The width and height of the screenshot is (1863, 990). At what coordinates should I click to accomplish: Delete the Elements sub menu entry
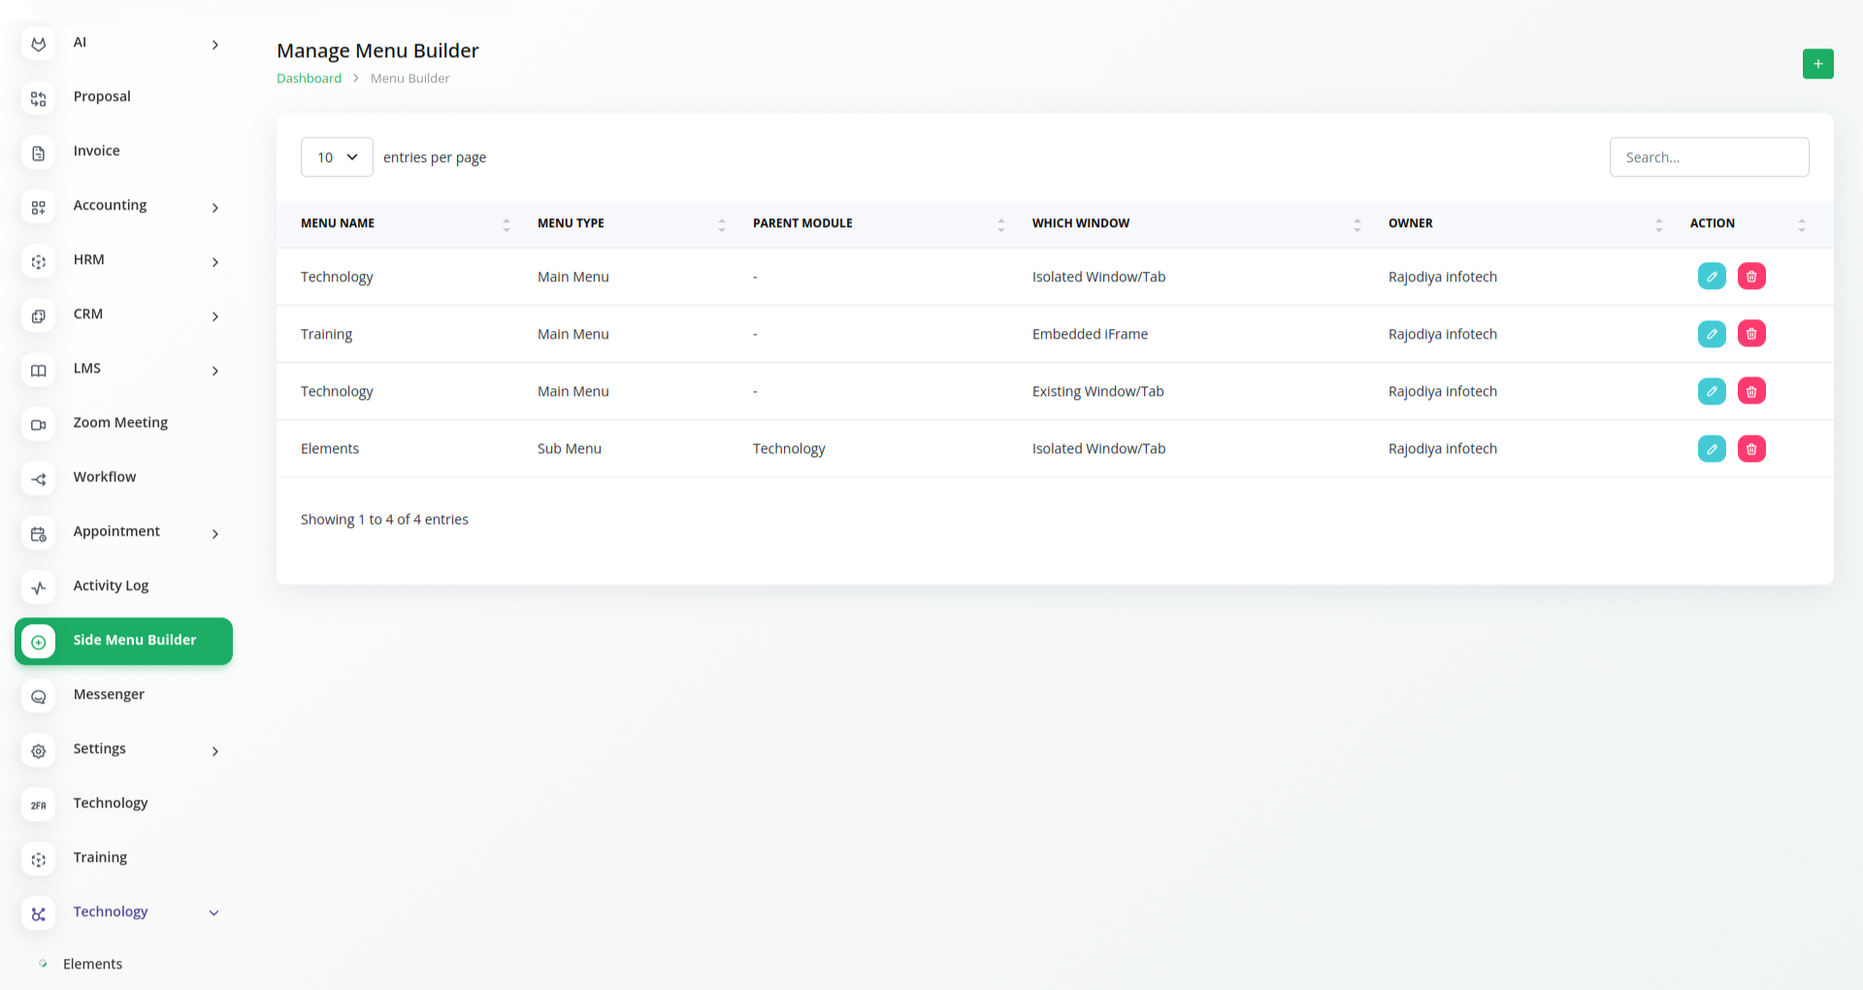point(1751,448)
